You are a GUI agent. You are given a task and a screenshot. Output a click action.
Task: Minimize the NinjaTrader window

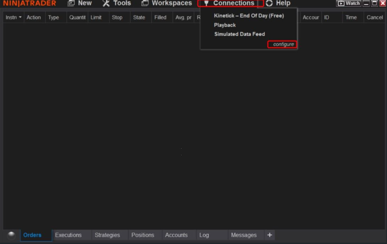[366, 3]
